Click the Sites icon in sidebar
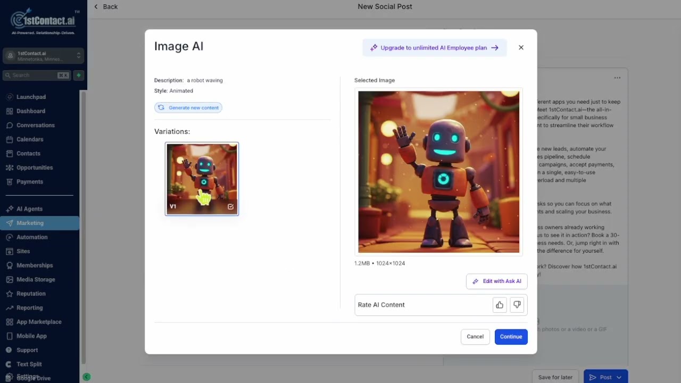The height and width of the screenshot is (383, 681). (x=10, y=251)
